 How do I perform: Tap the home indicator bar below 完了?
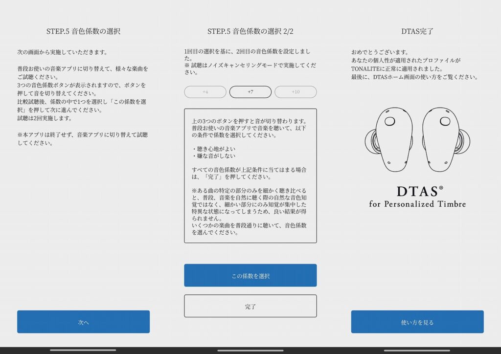click(x=250, y=350)
